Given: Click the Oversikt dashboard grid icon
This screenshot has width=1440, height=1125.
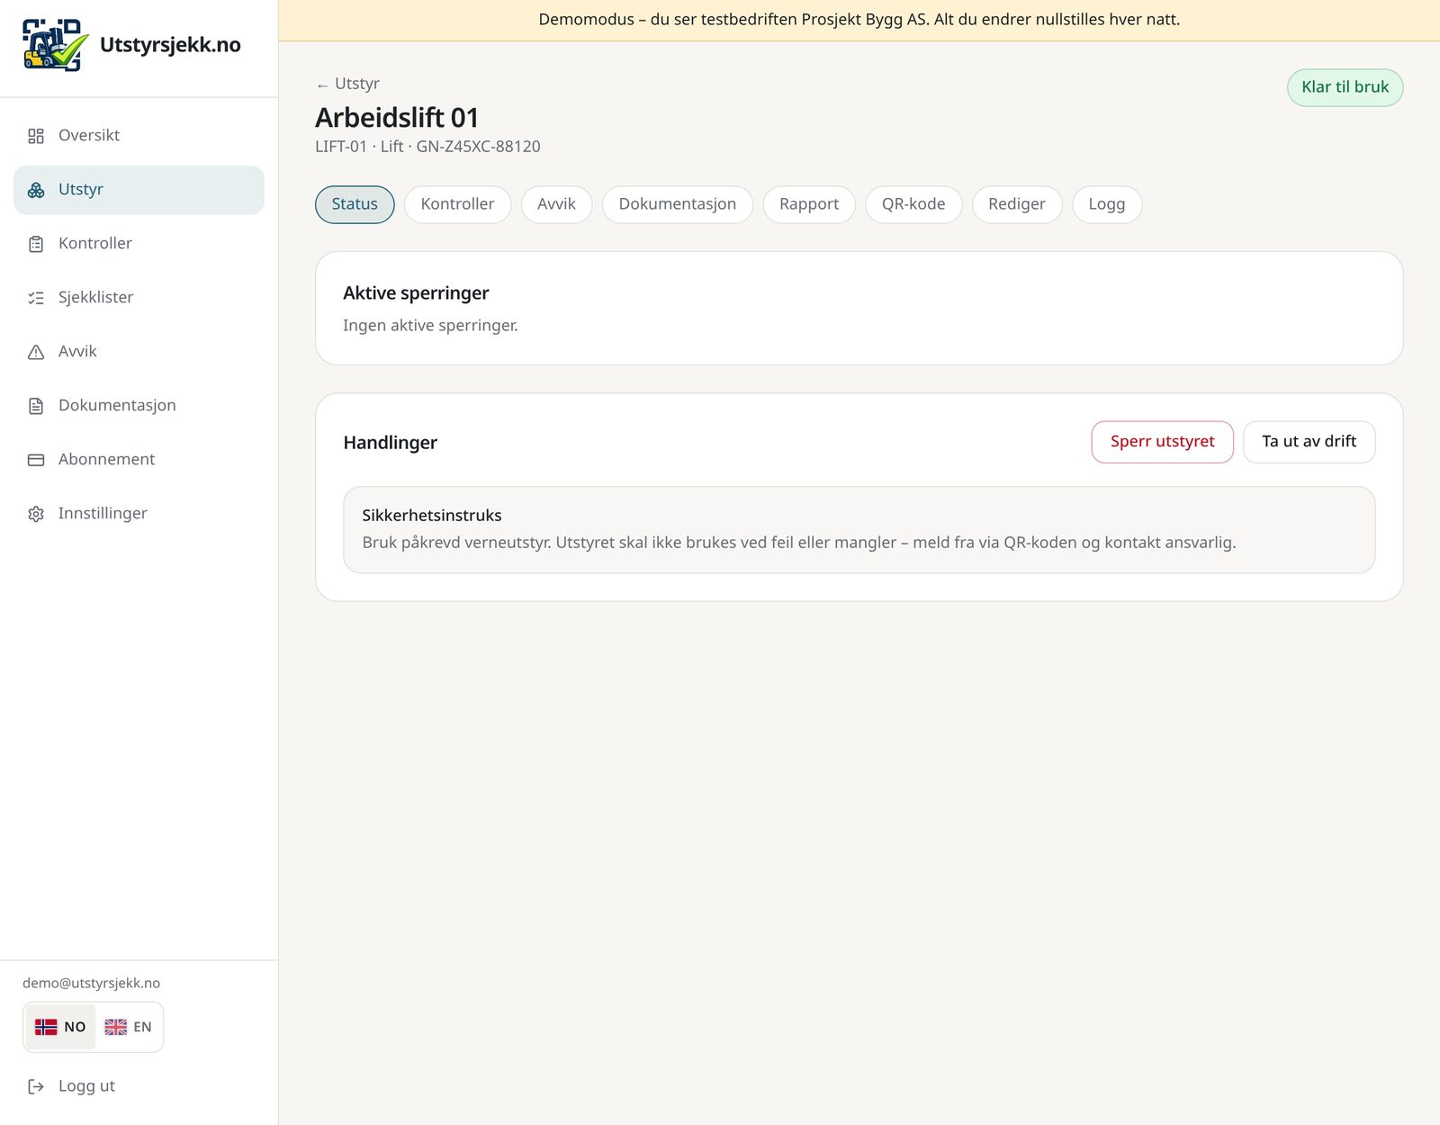Looking at the screenshot, I should coord(36,136).
